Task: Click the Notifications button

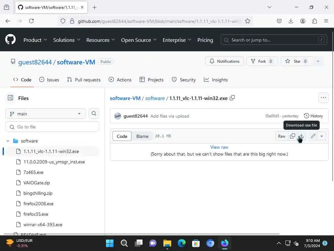Action: point(224,61)
